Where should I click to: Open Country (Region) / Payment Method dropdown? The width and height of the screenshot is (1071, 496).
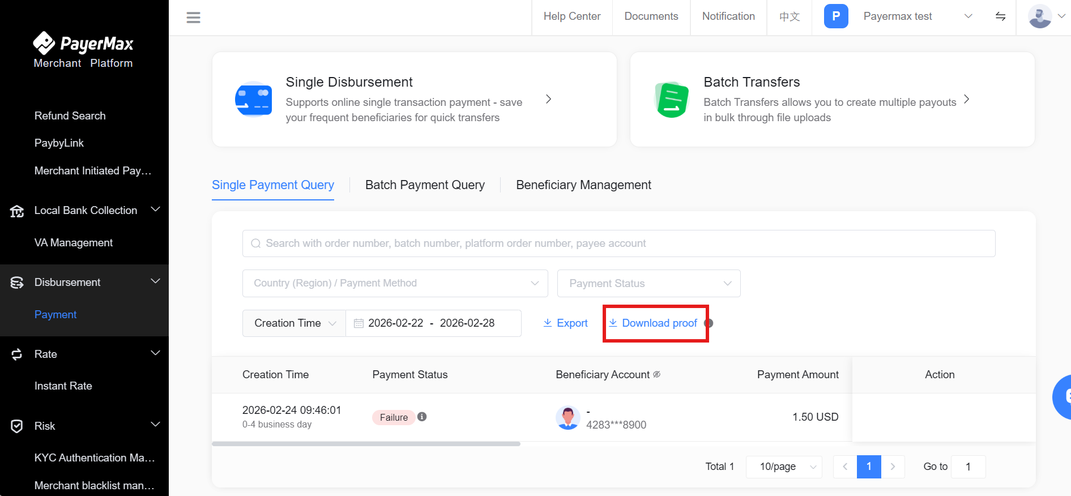(x=395, y=283)
